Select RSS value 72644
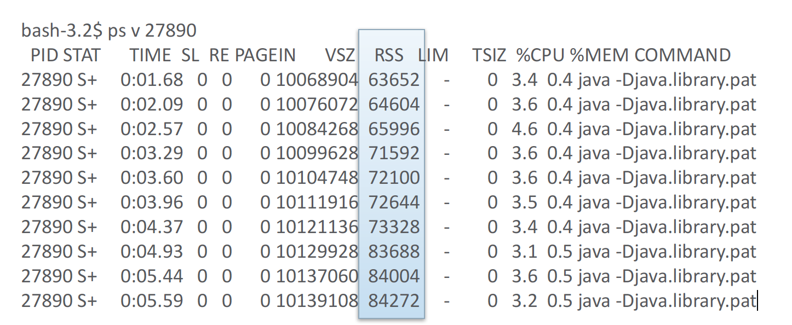This screenshot has height=325, width=792. point(394,202)
